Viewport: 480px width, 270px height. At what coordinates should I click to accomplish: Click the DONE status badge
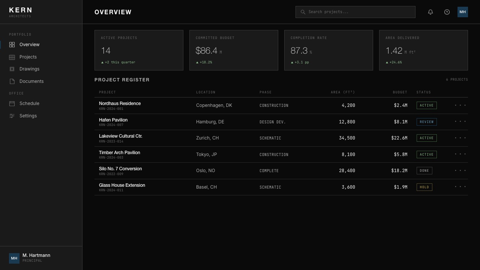[424, 171]
